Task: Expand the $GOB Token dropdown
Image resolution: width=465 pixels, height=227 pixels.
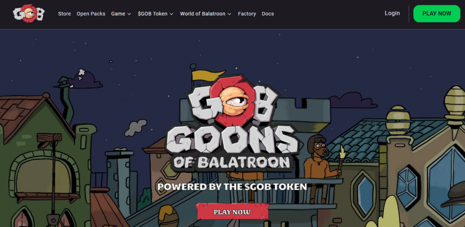Action: 156,14
